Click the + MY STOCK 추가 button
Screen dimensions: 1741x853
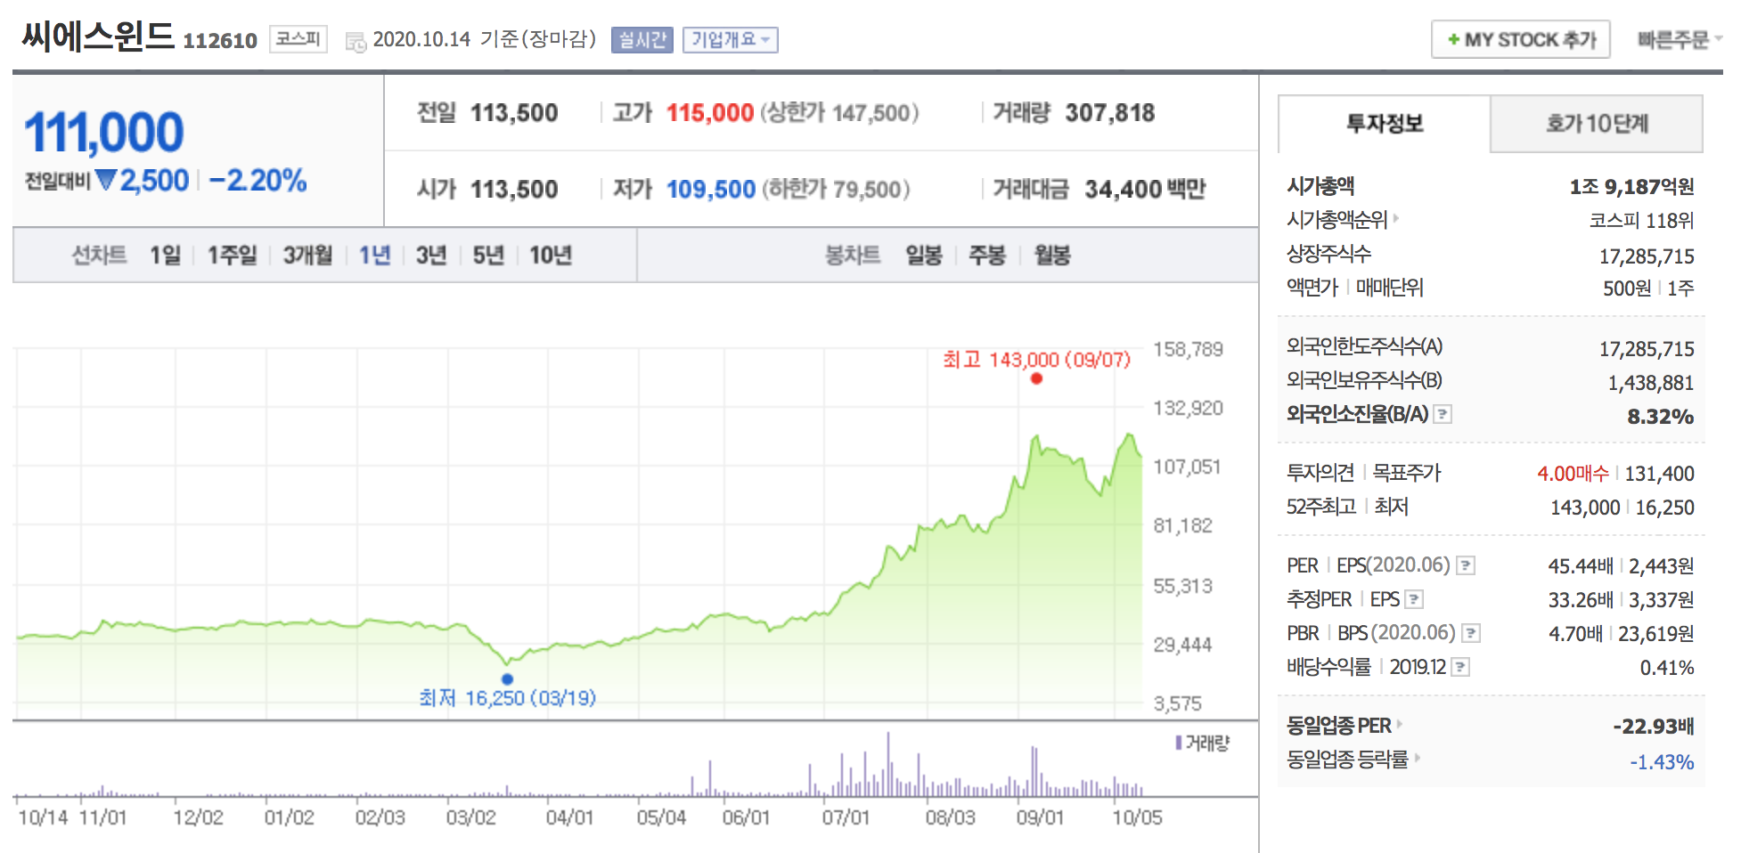point(1519,39)
